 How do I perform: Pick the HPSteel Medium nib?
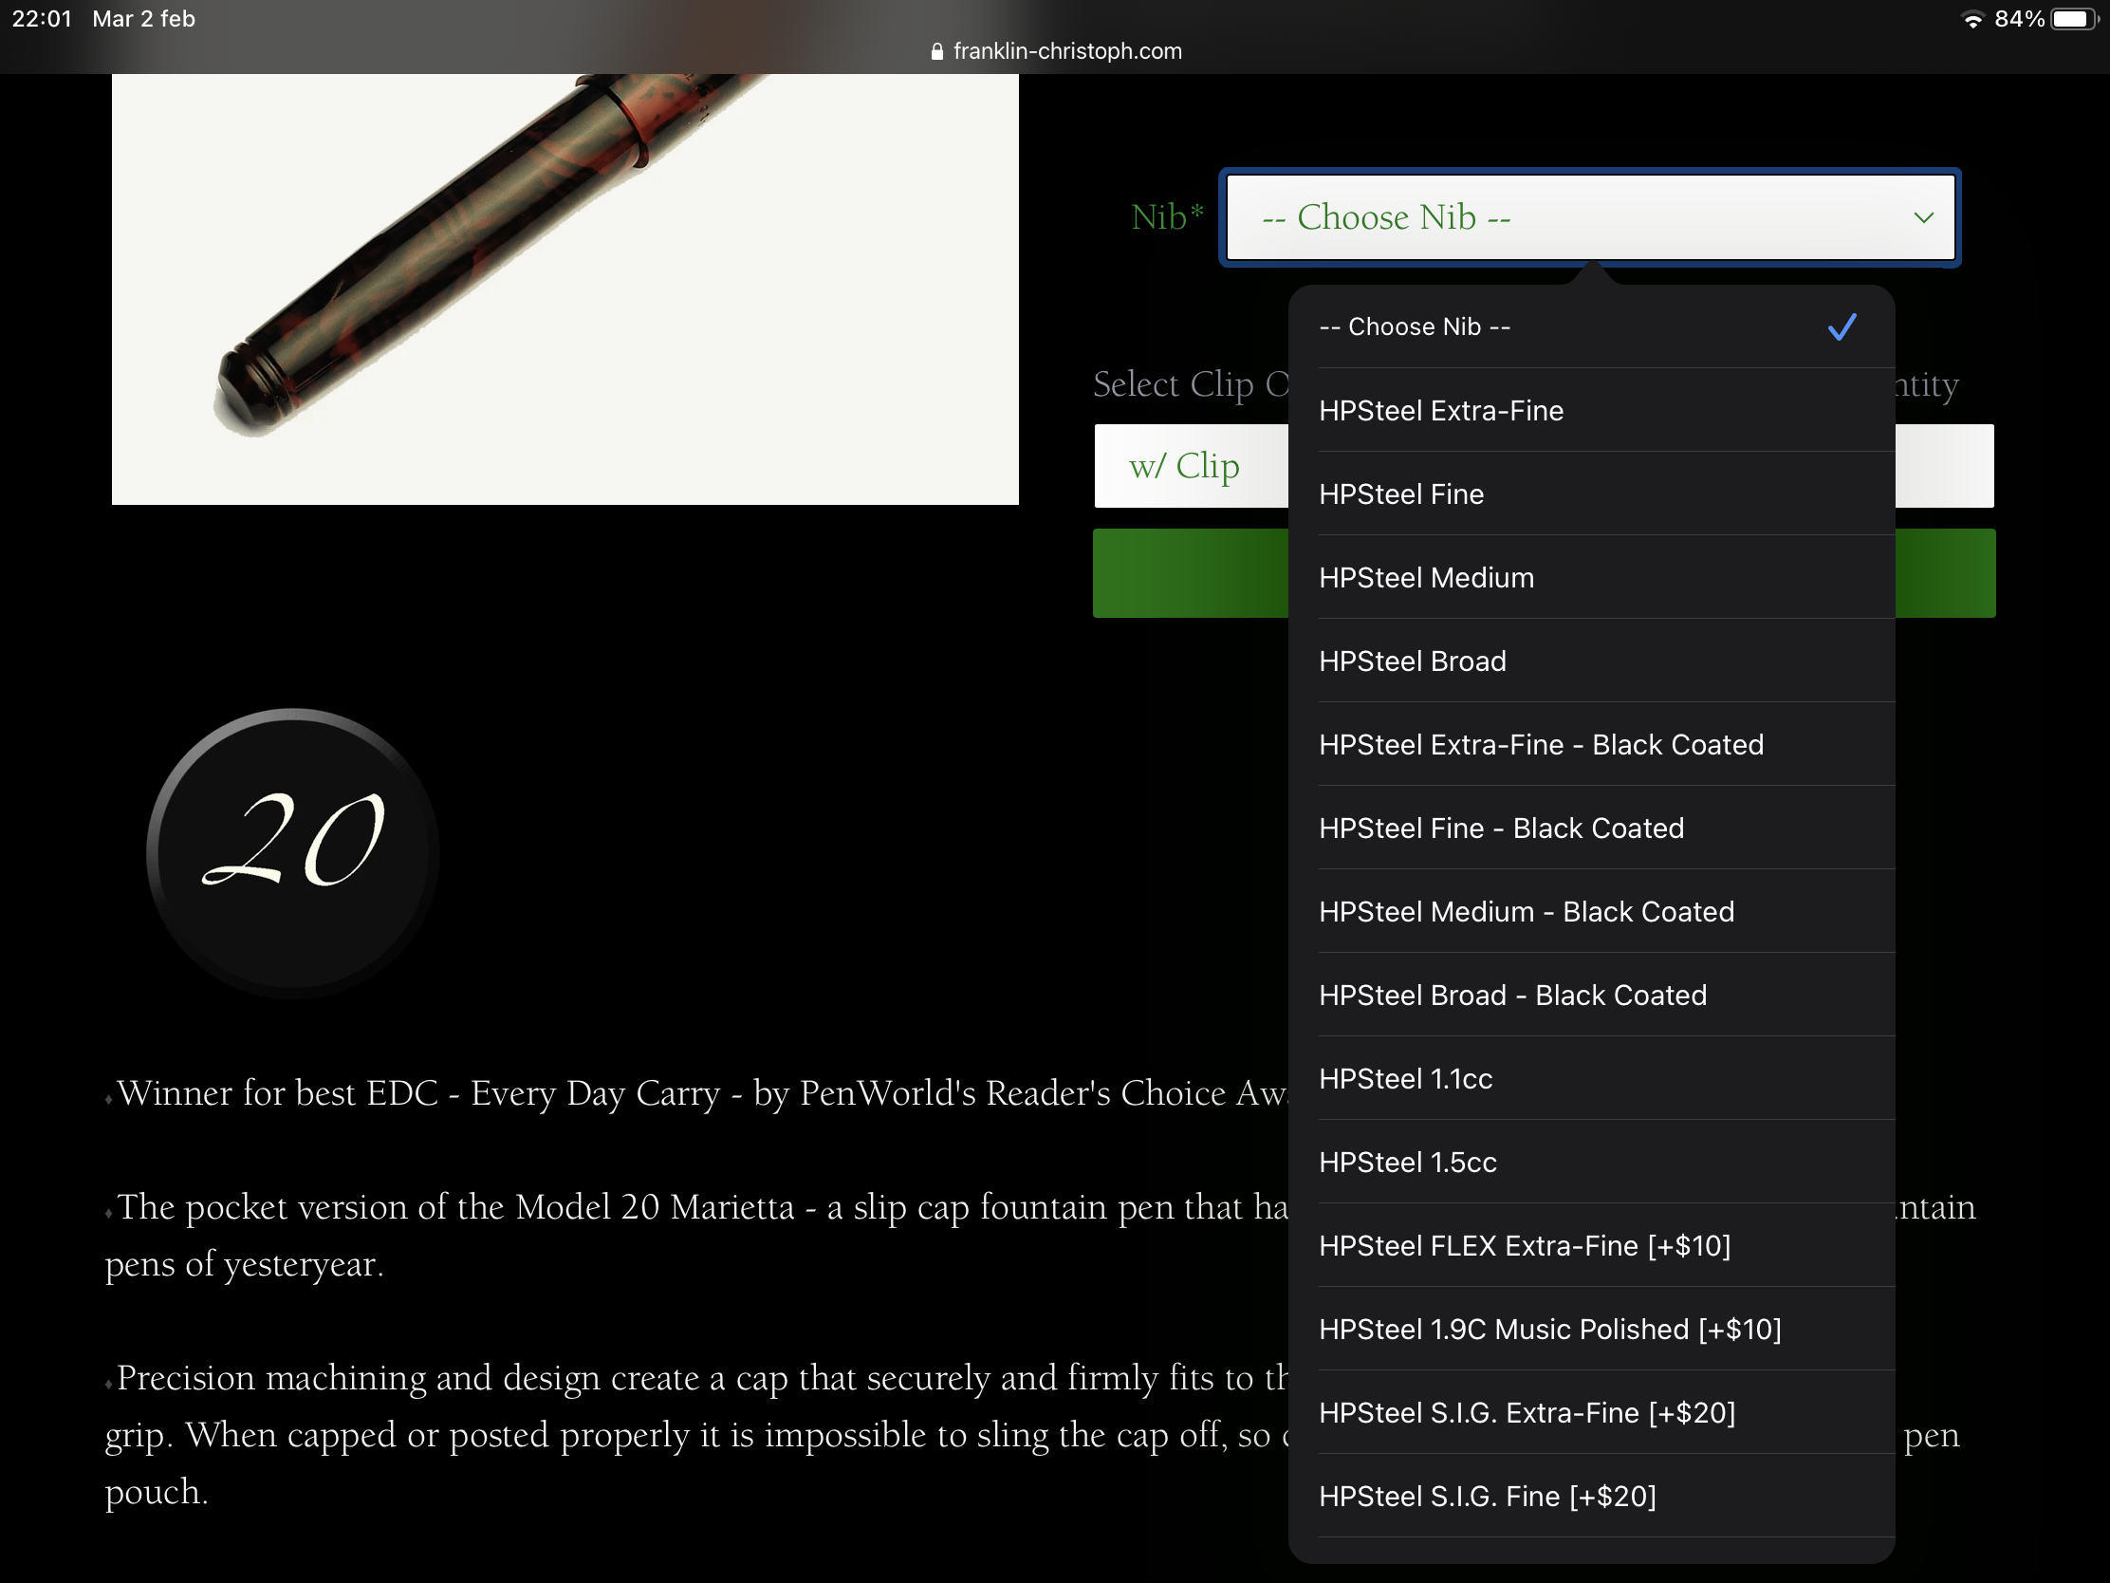tap(1426, 577)
